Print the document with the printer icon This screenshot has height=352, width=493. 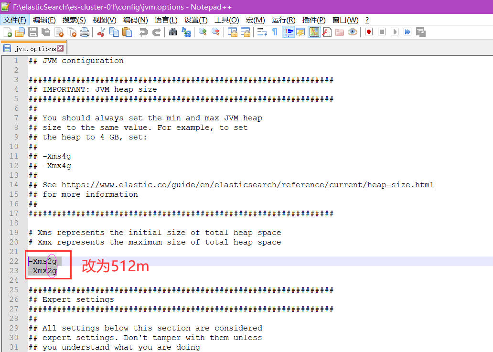click(85, 32)
